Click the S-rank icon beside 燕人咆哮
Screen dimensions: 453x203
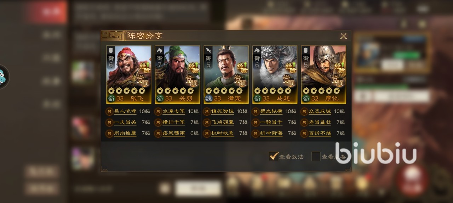click(109, 111)
